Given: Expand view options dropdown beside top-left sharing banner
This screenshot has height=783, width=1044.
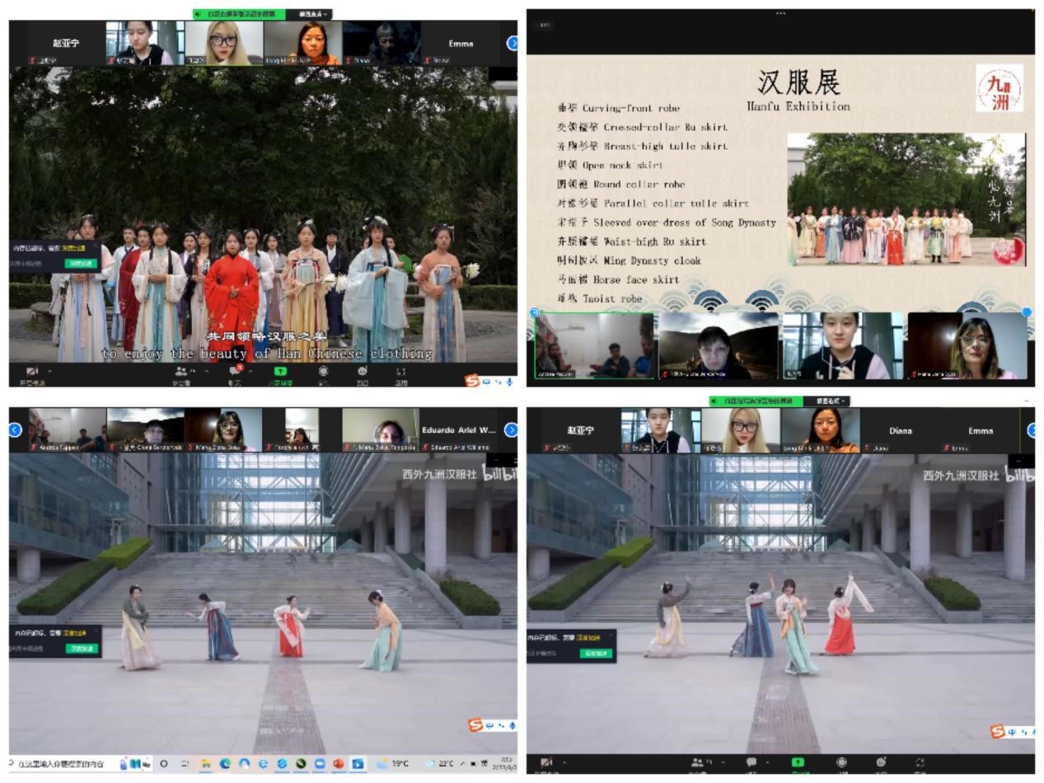Looking at the screenshot, I should (313, 14).
